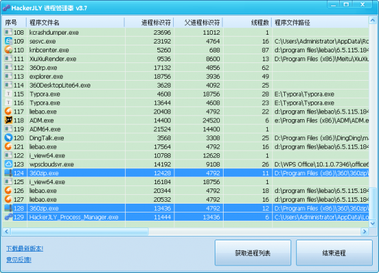Select the ADM64.exe process name
Image resolution: width=379 pixels, height=273 pixels.
45,129
